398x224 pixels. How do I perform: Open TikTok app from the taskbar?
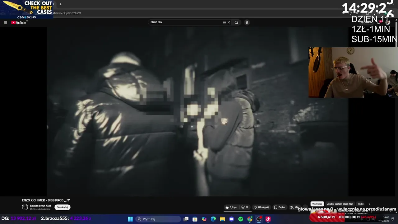pyautogui.click(x=268, y=219)
